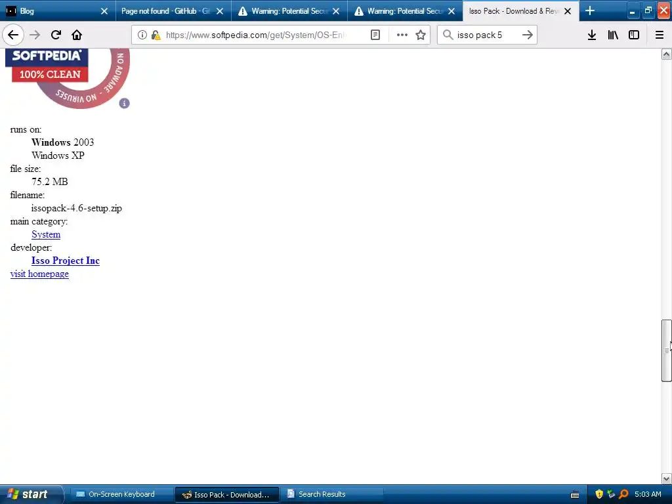Follow the visit homepage link
Viewport: 672px width, 504px height.
tap(39, 274)
